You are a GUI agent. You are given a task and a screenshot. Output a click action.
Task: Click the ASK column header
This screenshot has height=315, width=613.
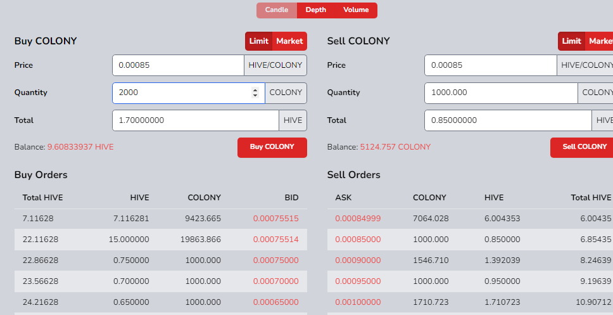[x=343, y=198]
